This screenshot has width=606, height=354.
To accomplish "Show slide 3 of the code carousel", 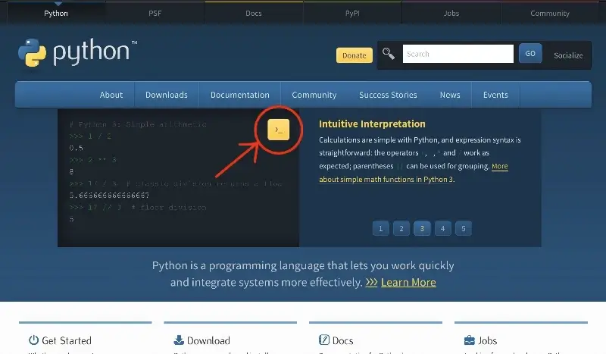I will [422, 229].
